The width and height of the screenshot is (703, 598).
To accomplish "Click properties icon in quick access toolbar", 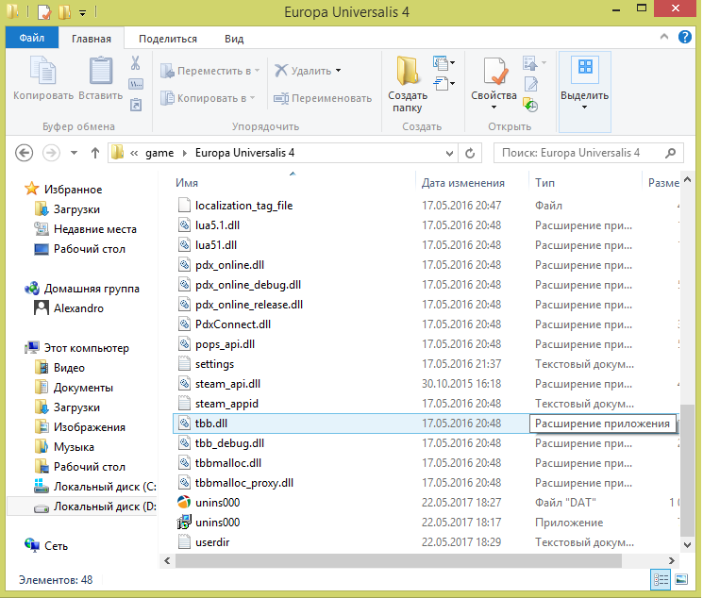I will pyautogui.click(x=44, y=11).
